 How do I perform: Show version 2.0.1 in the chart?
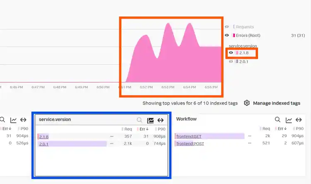(231, 62)
